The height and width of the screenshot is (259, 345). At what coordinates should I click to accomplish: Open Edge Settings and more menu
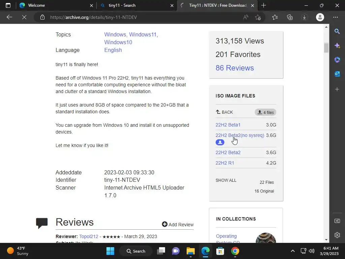point(335,17)
